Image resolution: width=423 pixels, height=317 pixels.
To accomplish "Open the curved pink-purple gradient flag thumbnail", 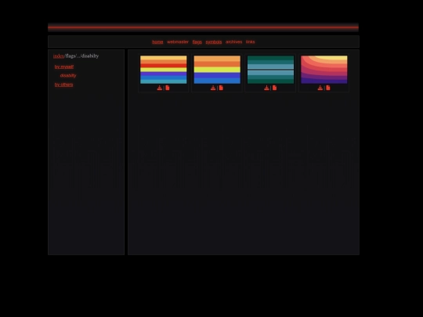I will [x=324, y=70].
